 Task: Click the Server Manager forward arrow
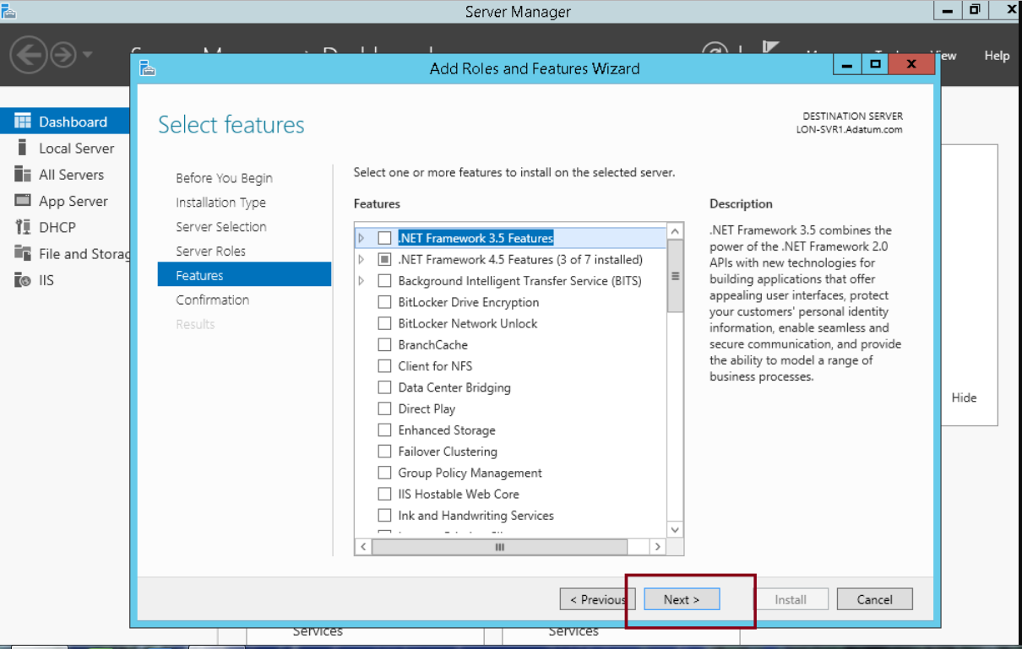63,56
